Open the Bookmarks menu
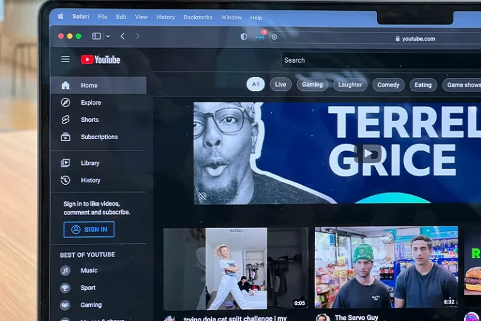The image size is (481, 321). [x=198, y=18]
